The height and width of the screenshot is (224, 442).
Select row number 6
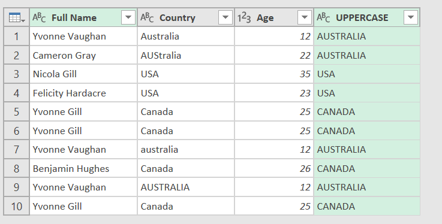click(x=17, y=131)
